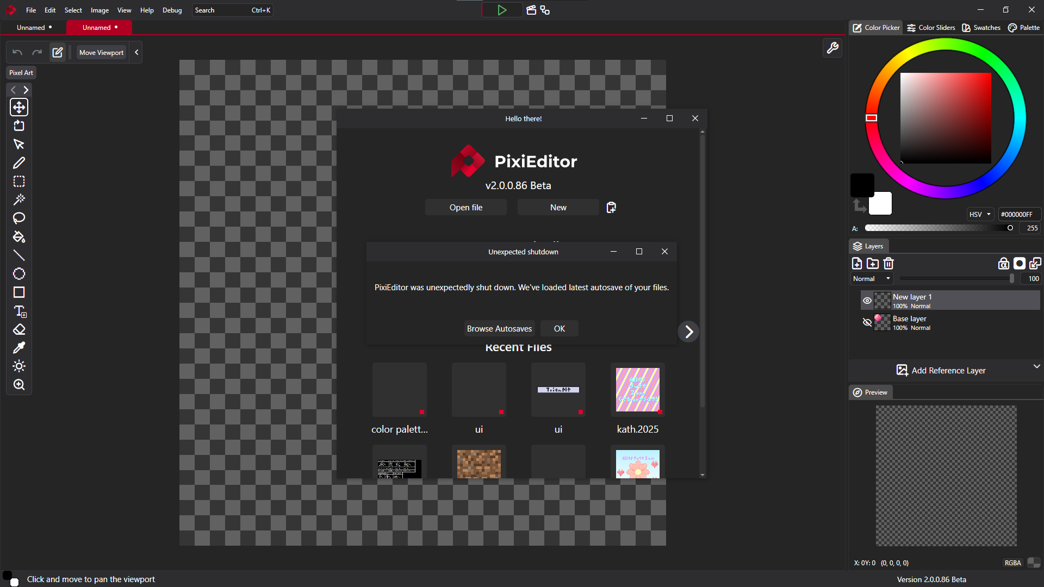Image resolution: width=1044 pixels, height=587 pixels.
Task: Select the Zoom tool
Action: [19, 385]
